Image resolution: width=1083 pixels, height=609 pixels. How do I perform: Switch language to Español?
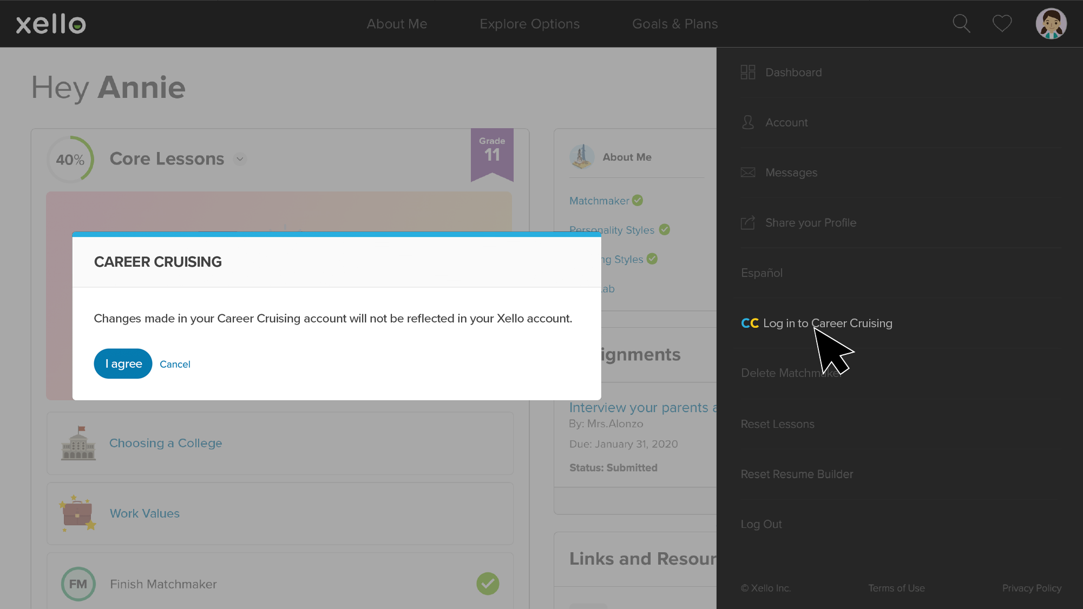pyautogui.click(x=762, y=273)
